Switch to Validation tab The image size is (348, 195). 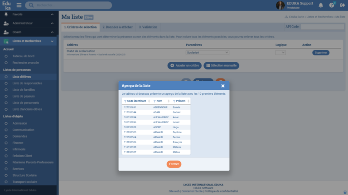click(148, 27)
